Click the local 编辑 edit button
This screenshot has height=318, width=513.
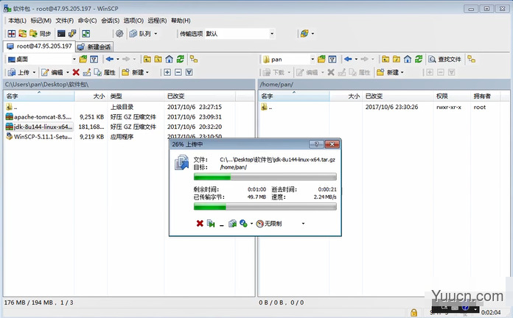click(x=52, y=72)
